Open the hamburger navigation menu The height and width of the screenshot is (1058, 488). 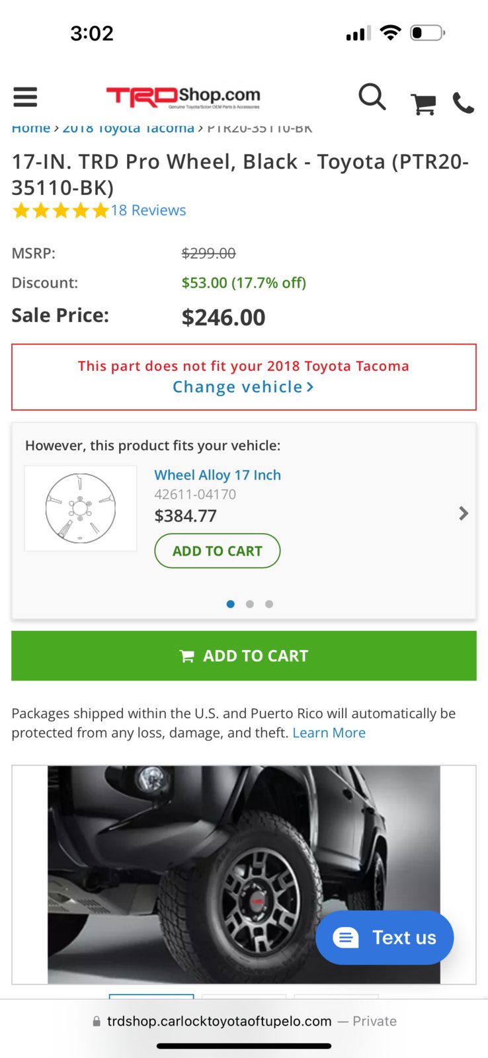[x=25, y=97]
